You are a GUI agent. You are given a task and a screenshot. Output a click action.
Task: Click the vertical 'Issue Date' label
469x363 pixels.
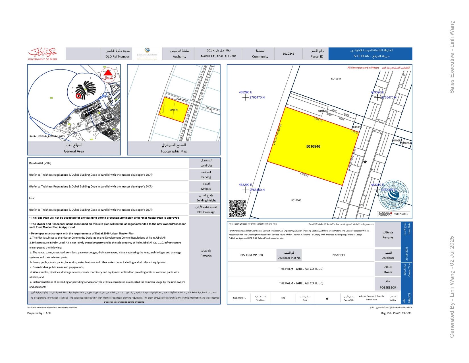(x=409, y=229)
